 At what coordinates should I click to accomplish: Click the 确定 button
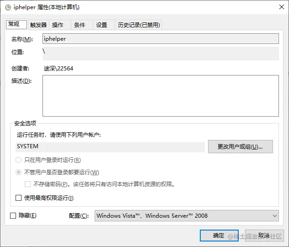tap(219, 236)
